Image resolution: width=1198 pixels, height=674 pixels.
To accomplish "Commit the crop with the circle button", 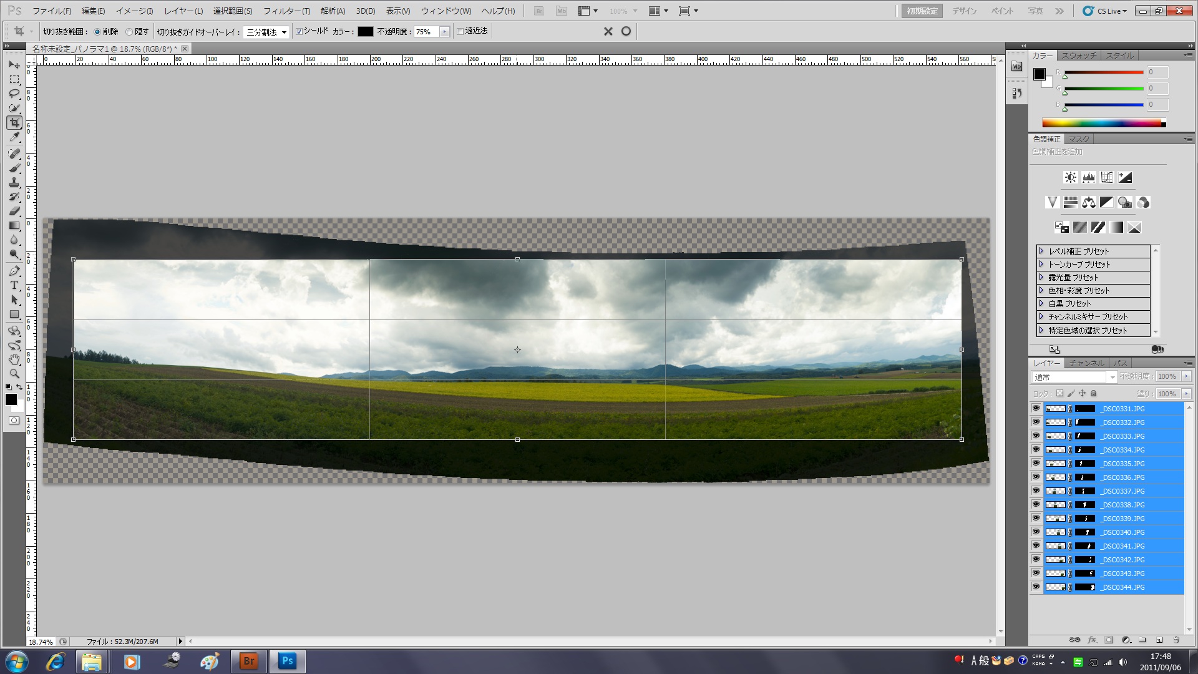I will tap(626, 31).
